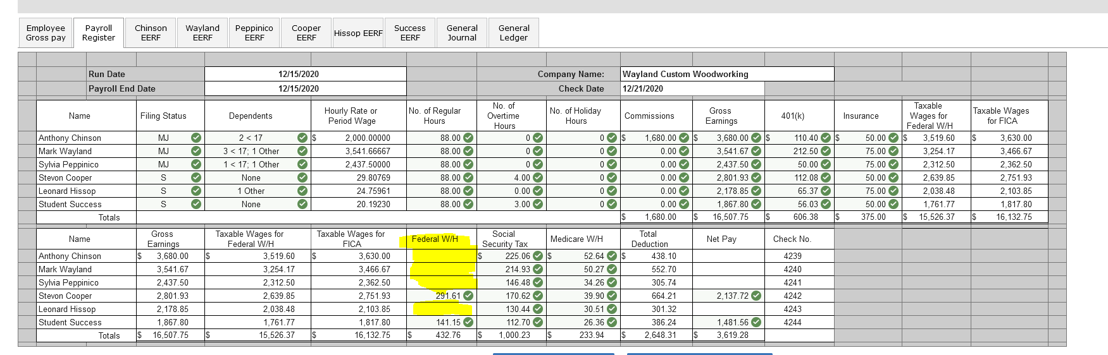Click check mark beside Net Pay 1,481.56
The height and width of the screenshot is (355, 1108).
tap(756, 322)
